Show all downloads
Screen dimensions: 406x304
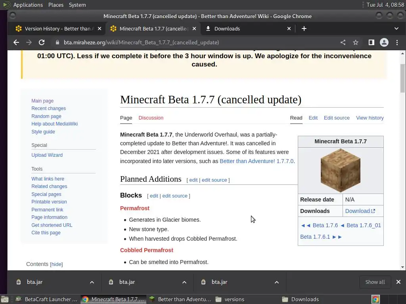click(x=375, y=282)
